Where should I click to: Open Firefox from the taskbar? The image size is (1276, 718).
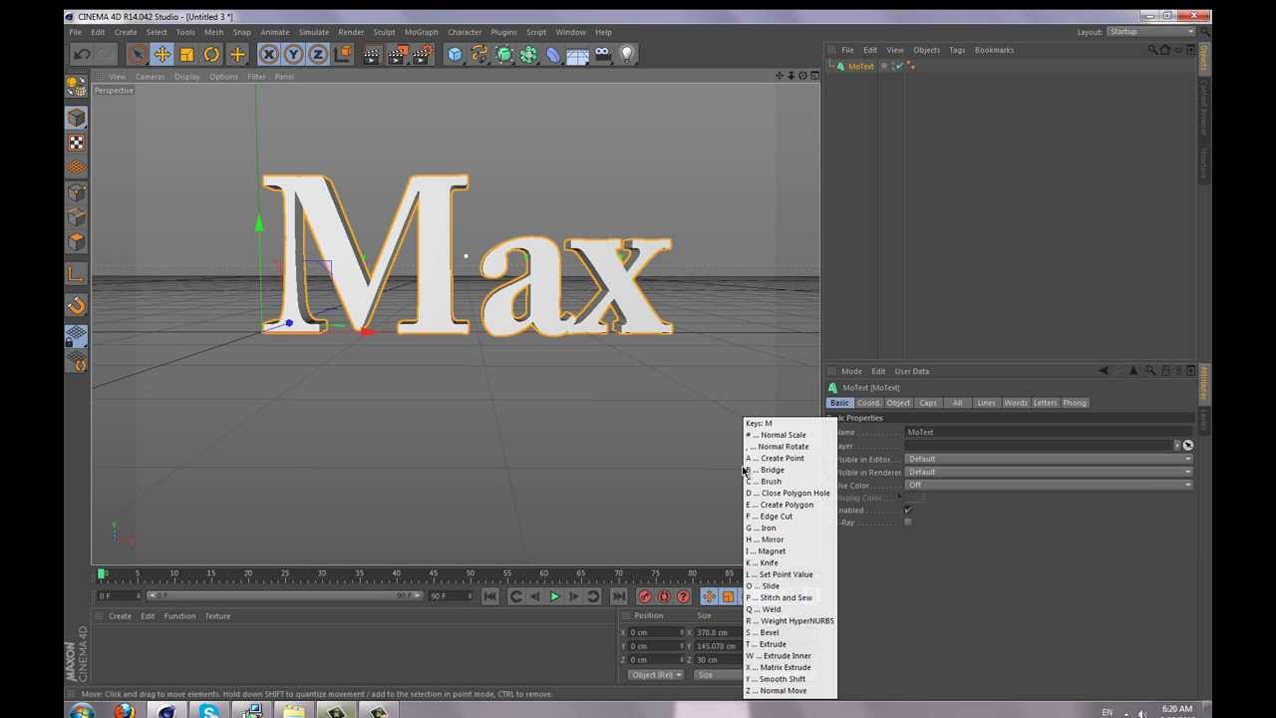tap(124, 712)
